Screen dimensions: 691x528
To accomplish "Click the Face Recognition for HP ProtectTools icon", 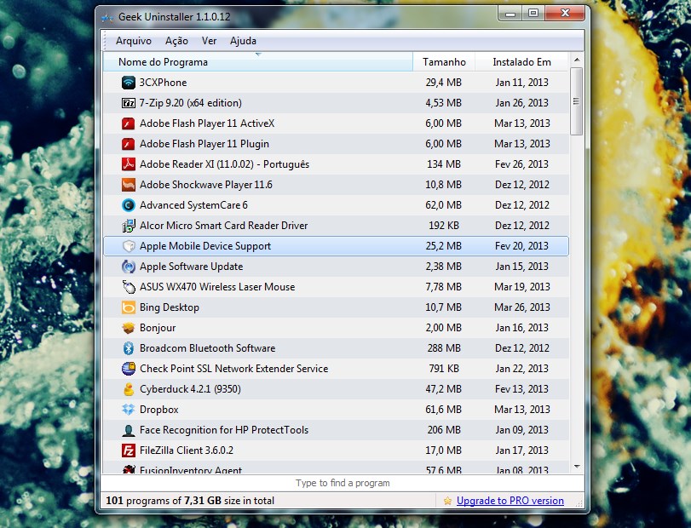I will tap(129, 430).
